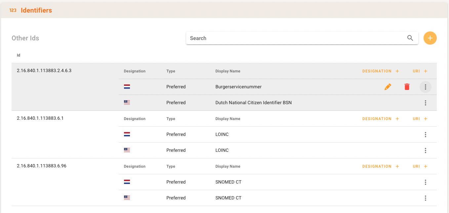
Task: Add designation to identifier 2.16.840.1.113883.2.4.6.3
Action: (381, 71)
